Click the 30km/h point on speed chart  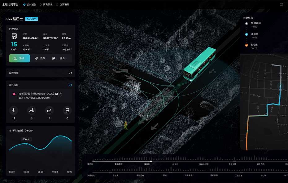(x=26, y=144)
